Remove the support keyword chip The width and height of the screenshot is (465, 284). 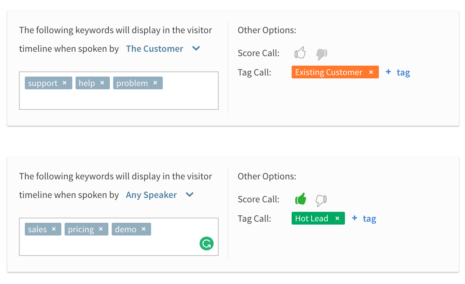click(64, 83)
